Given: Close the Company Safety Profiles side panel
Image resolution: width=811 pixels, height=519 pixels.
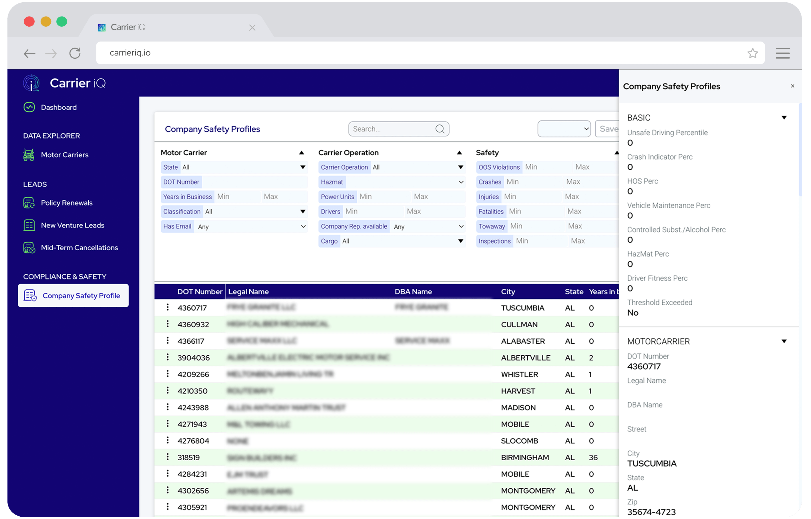Looking at the screenshot, I should point(792,86).
